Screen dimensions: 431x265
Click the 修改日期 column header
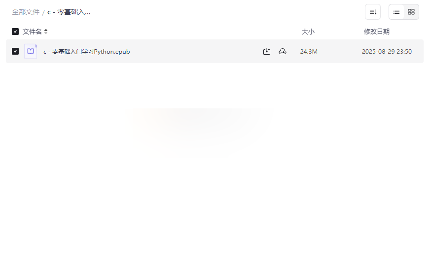377,32
